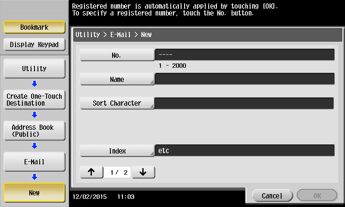Go back to Create One-Touch Destination
The width and height of the screenshot is (345, 207).
click(34, 100)
